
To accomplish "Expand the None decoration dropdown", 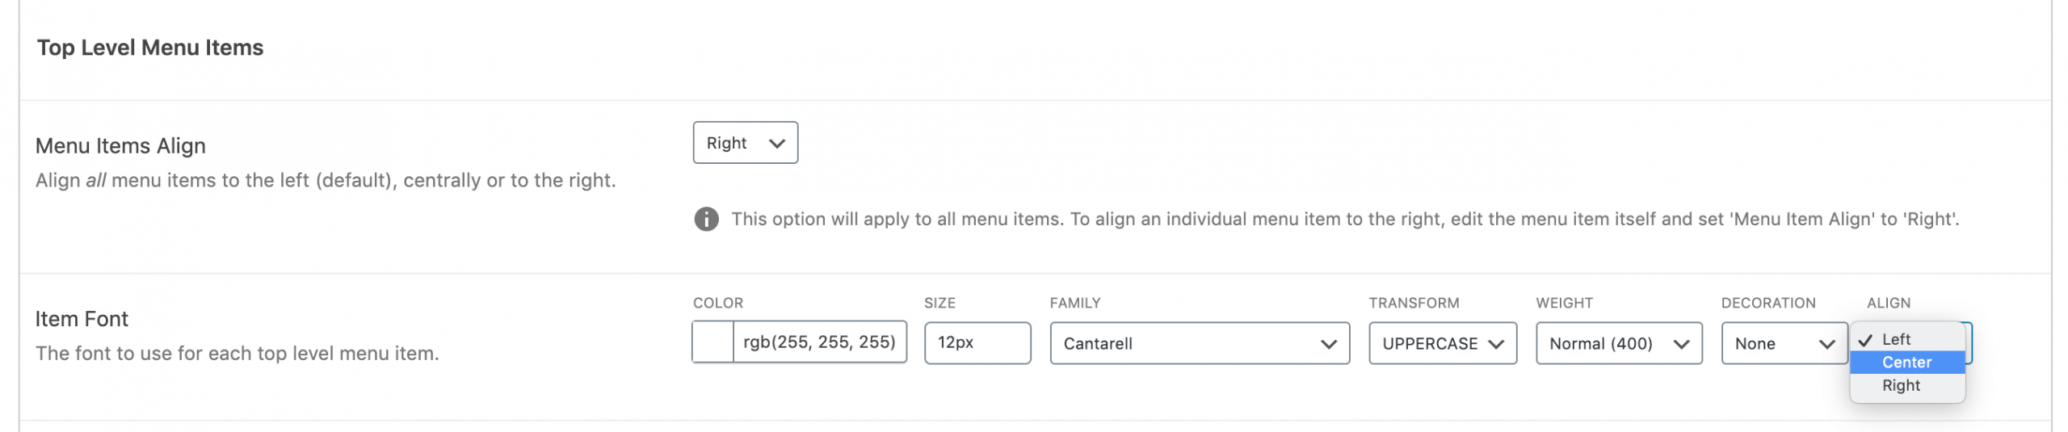I will point(1783,343).
